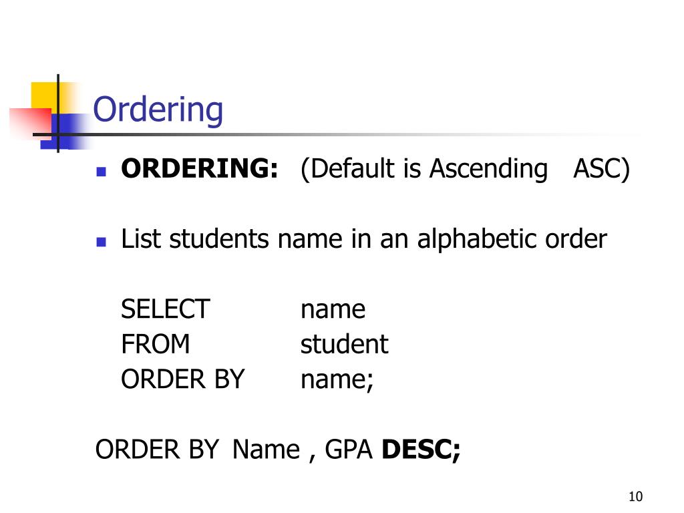
Task: Click the name column after SELECT
Action: click(333, 310)
